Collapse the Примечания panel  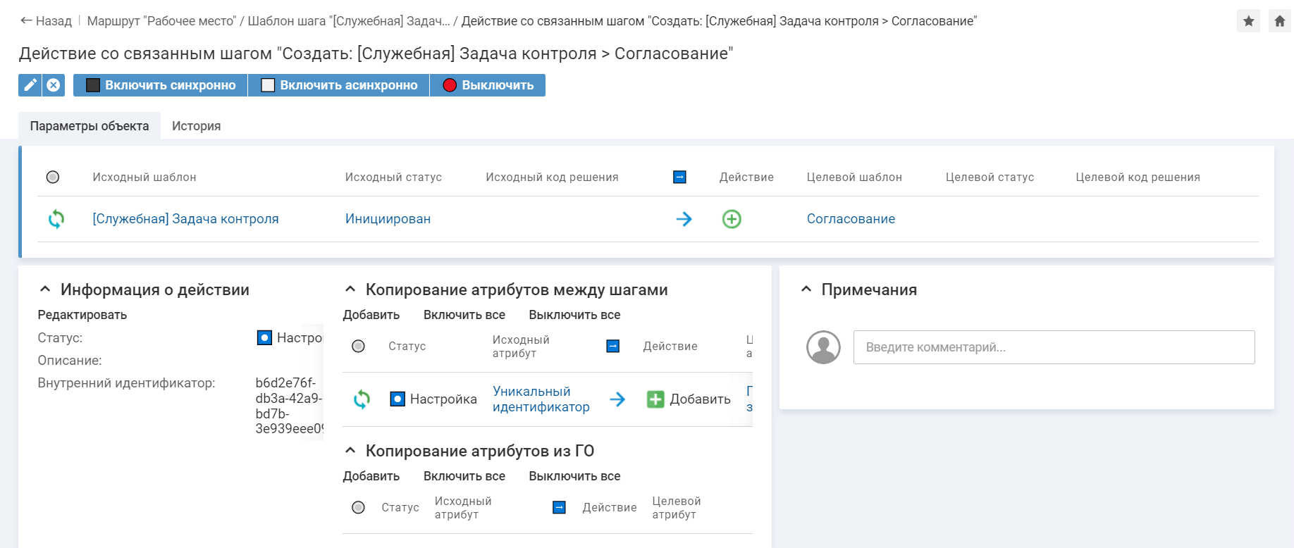click(806, 289)
